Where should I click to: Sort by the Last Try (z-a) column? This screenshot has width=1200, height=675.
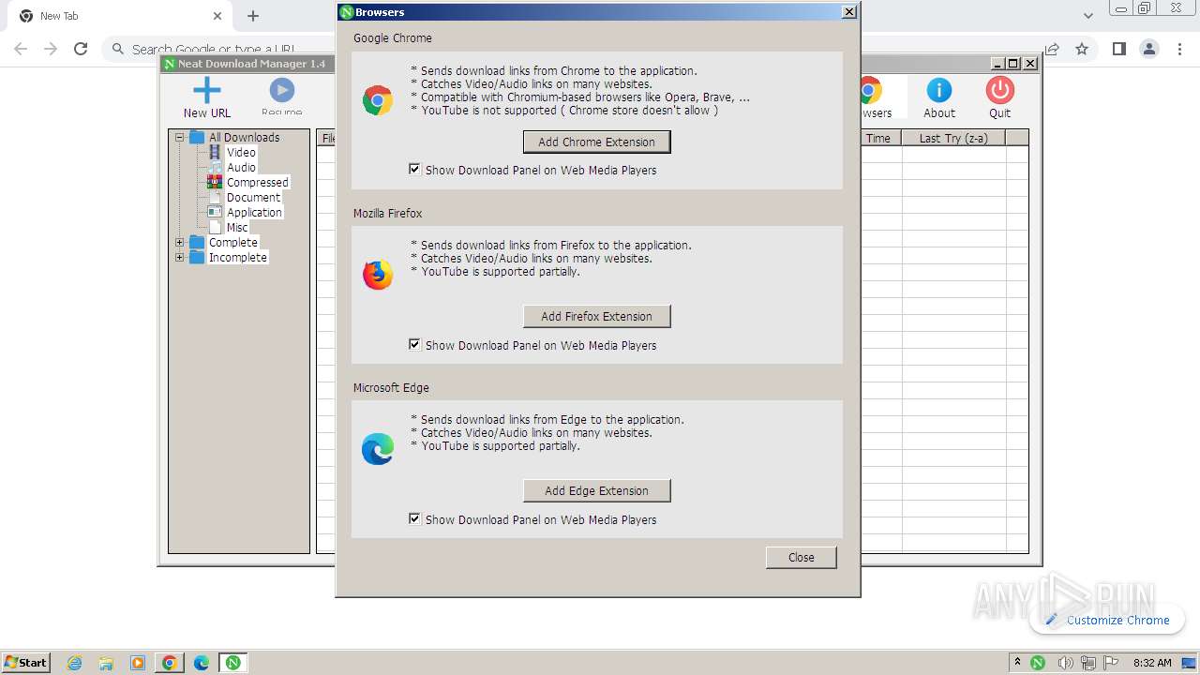(952, 138)
